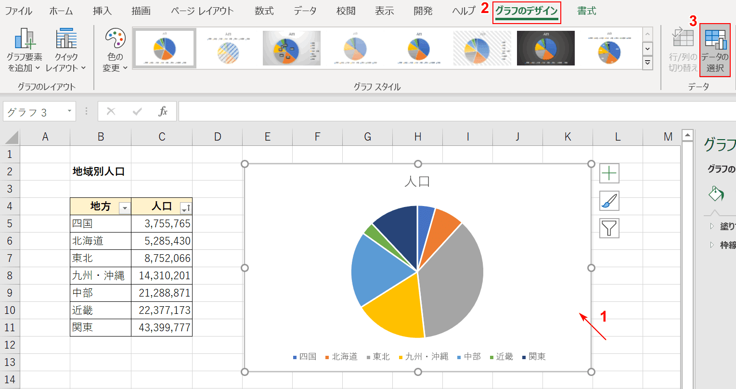Click the chart title 人口
Screen dimensions: 736x389
(x=417, y=182)
